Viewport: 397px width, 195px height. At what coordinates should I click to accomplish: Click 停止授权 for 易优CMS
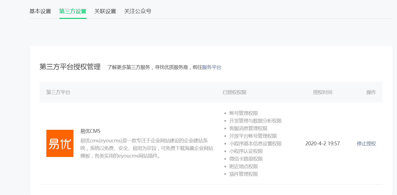[x=366, y=144]
